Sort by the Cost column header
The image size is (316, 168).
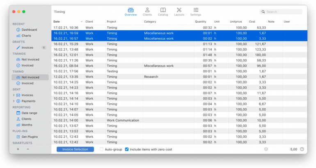point(257,22)
